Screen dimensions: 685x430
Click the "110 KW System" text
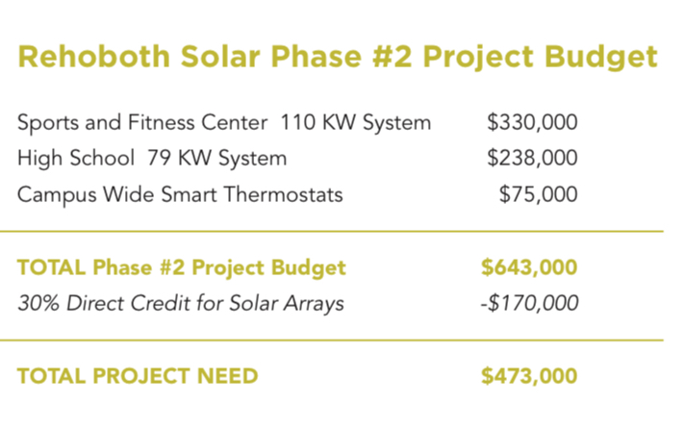click(x=356, y=123)
